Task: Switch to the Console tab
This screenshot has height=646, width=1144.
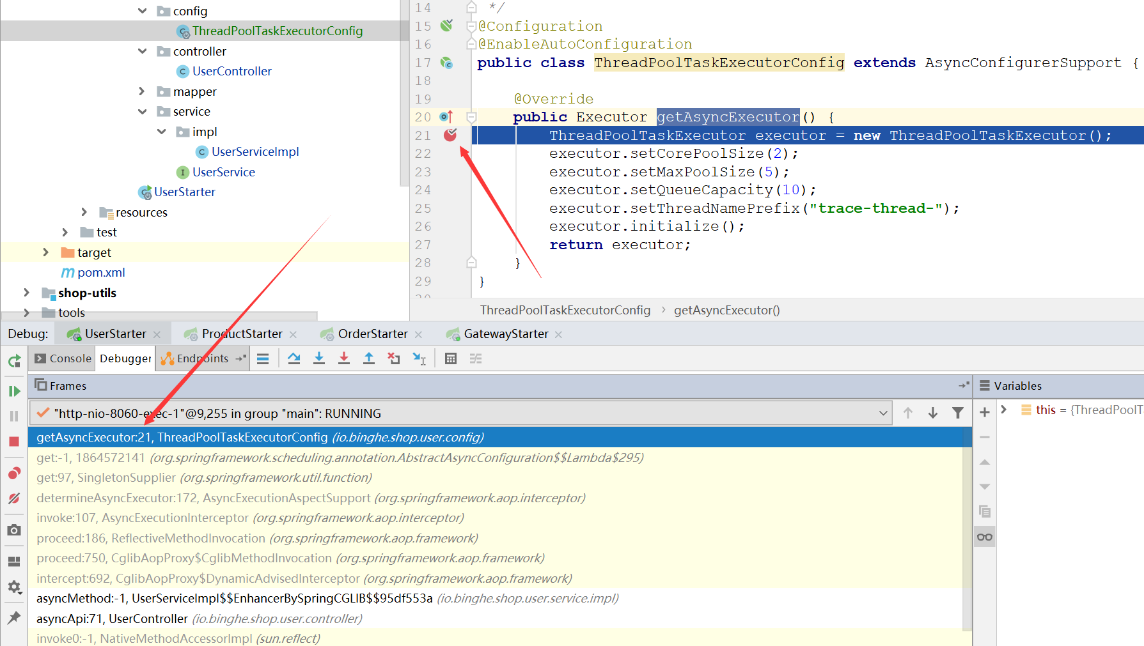Action: click(63, 358)
